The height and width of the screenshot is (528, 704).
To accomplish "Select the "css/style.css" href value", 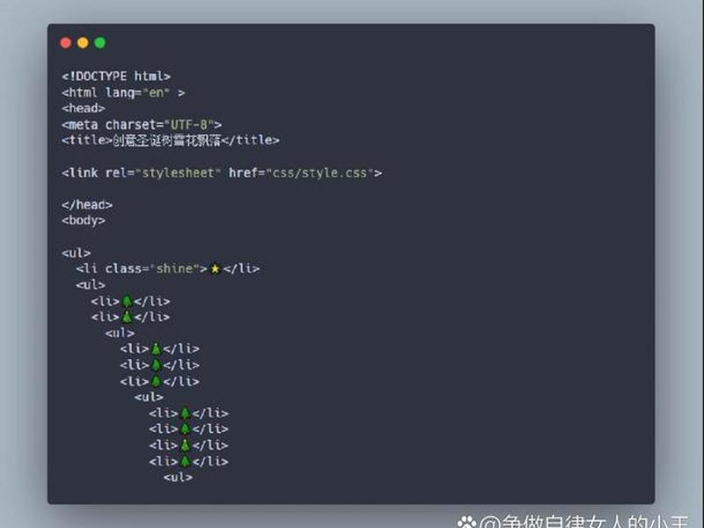I will [x=319, y=172].
